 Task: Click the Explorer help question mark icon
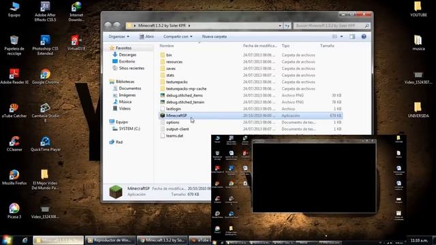(x=364, y=37)
